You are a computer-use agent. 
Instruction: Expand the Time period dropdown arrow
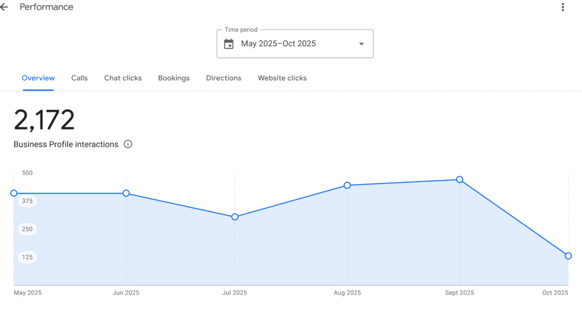point(361,44)
